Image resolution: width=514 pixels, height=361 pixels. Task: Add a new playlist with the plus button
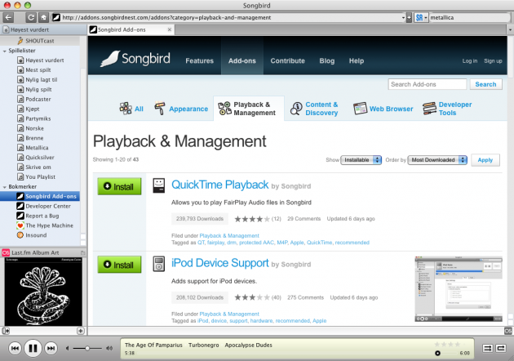[x=81, y=331]
